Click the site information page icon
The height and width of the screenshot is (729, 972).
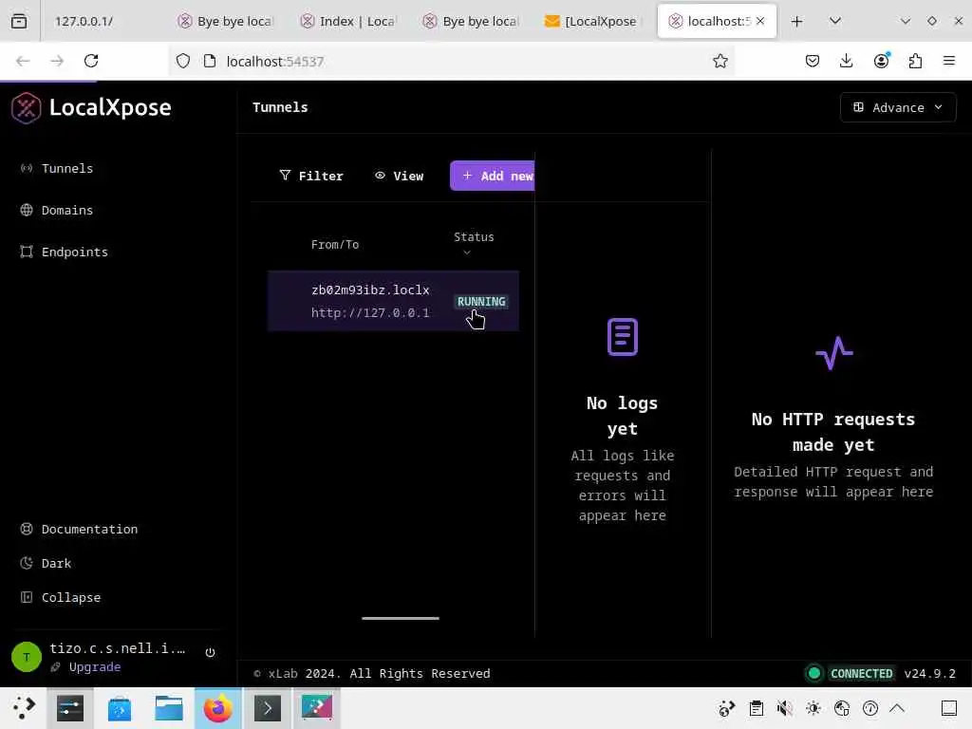210,61
